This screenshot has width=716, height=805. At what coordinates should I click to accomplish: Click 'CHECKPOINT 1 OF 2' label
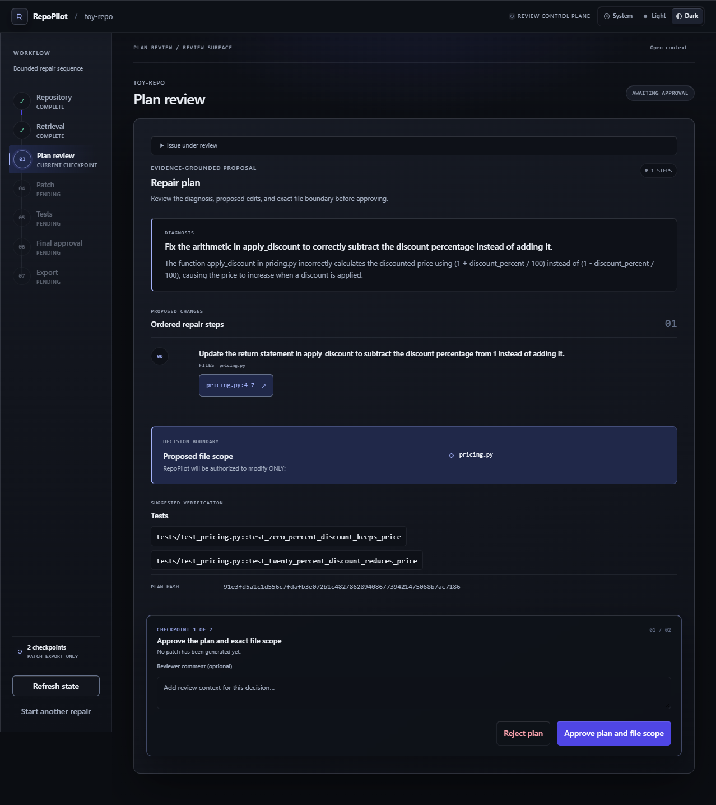pyautogui.click(x=185, y=629)
